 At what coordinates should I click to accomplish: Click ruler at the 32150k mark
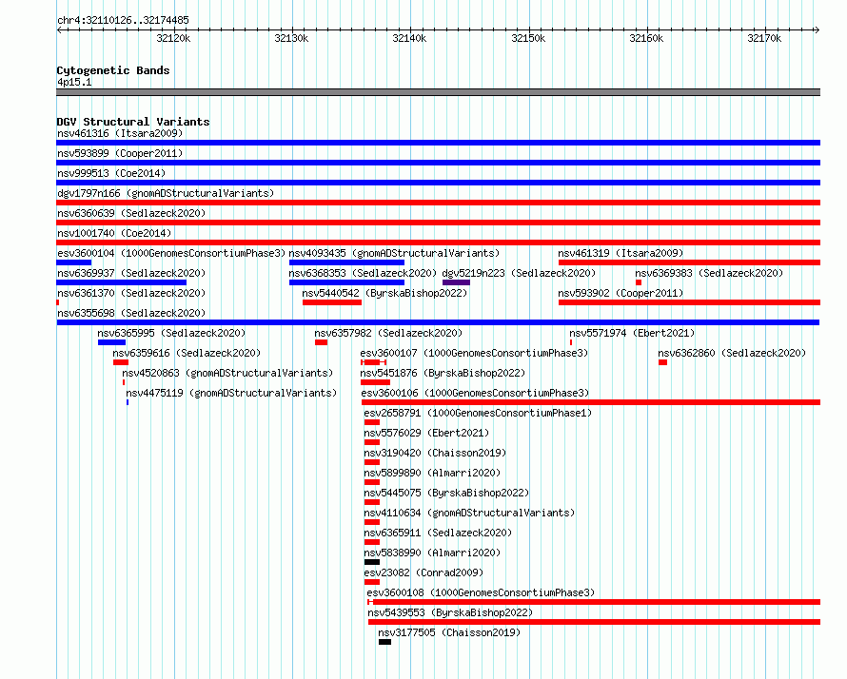pos(528,38)
